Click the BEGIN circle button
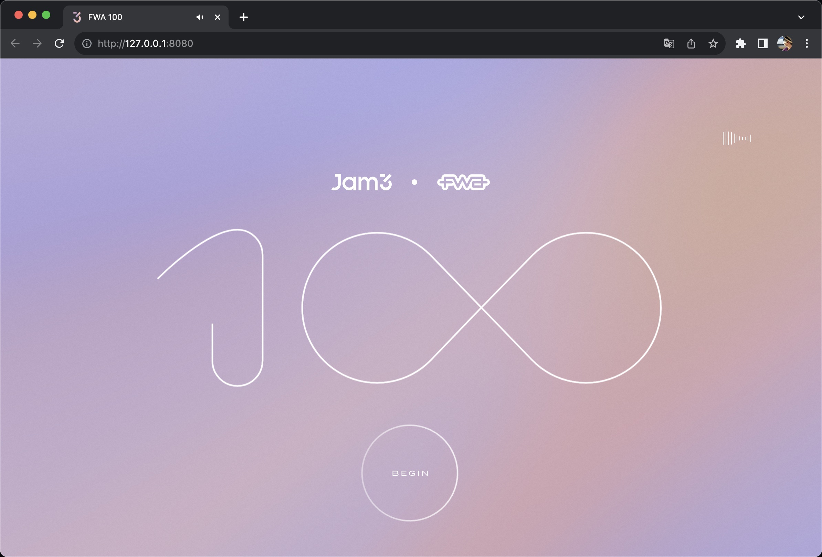822x557 pixels. (410, 473)
